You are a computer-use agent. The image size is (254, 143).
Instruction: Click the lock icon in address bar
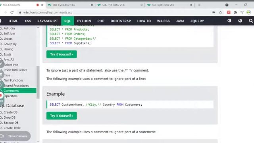point(20,12)
